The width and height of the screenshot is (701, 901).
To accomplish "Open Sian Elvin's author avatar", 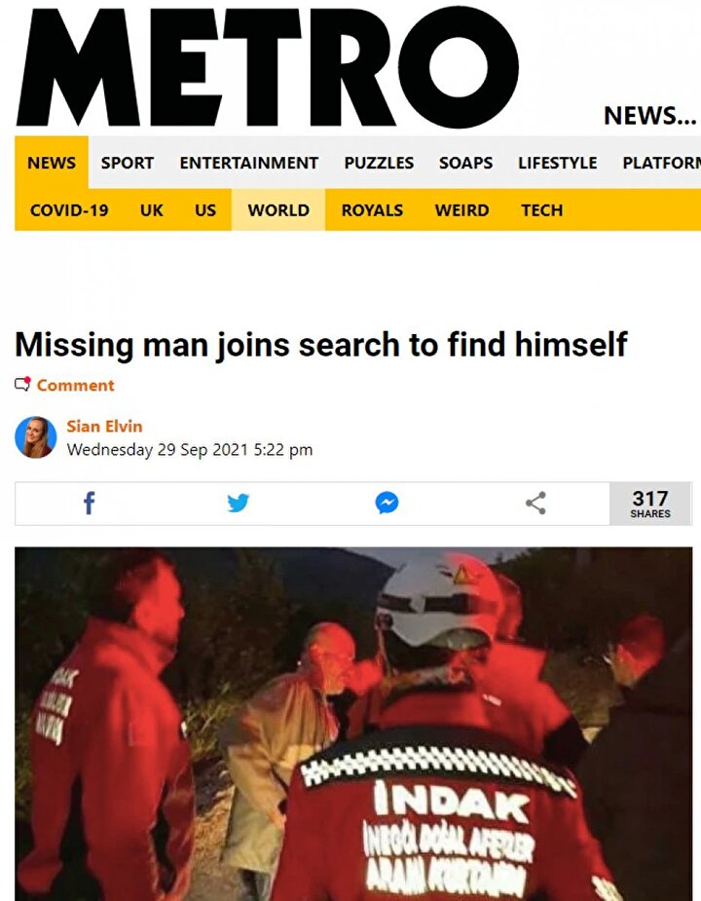I will [36, 437].
